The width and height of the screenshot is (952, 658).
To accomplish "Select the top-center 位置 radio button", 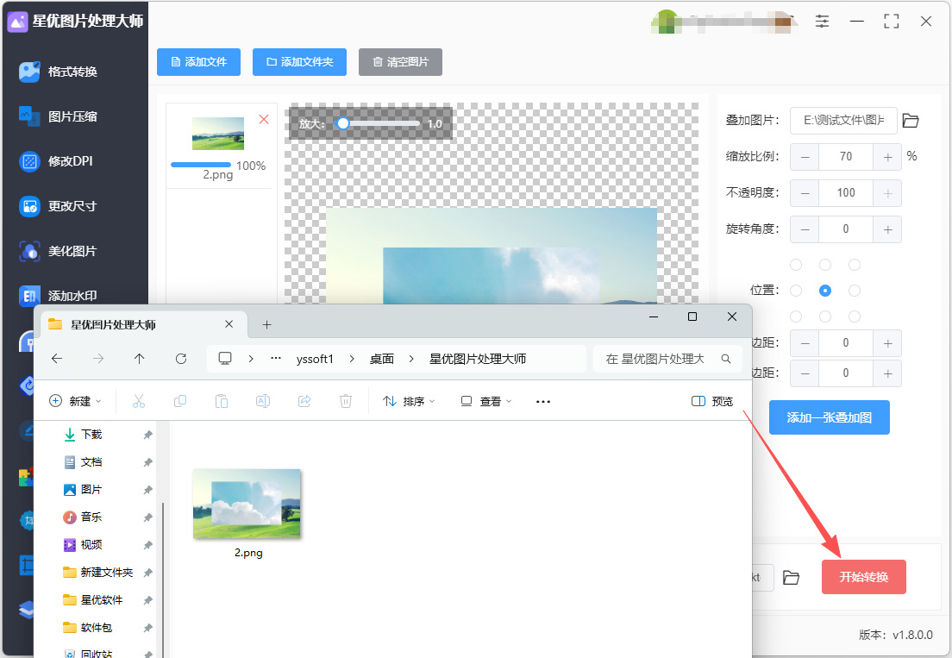I will click(x=825, y=265).
